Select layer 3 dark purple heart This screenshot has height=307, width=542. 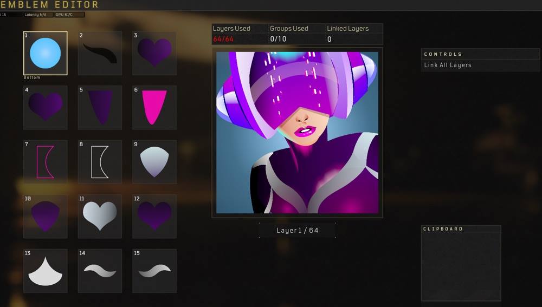pos(154,53)
